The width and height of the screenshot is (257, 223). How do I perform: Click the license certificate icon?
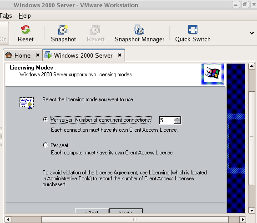(26, 103)
